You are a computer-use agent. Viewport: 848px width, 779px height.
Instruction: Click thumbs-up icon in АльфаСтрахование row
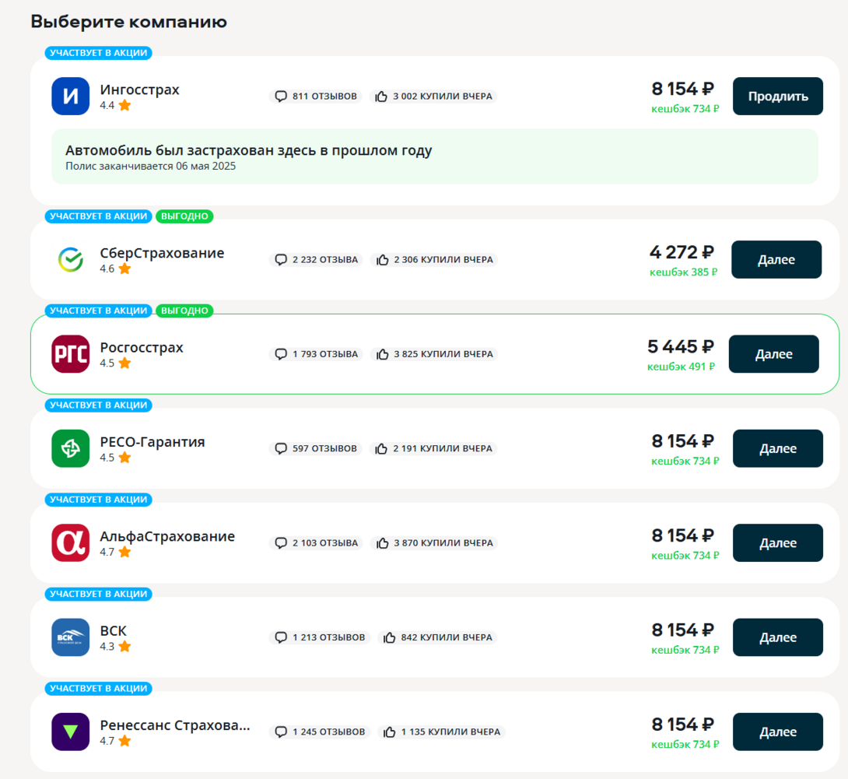pyautogui.click(x=382, y=543)
